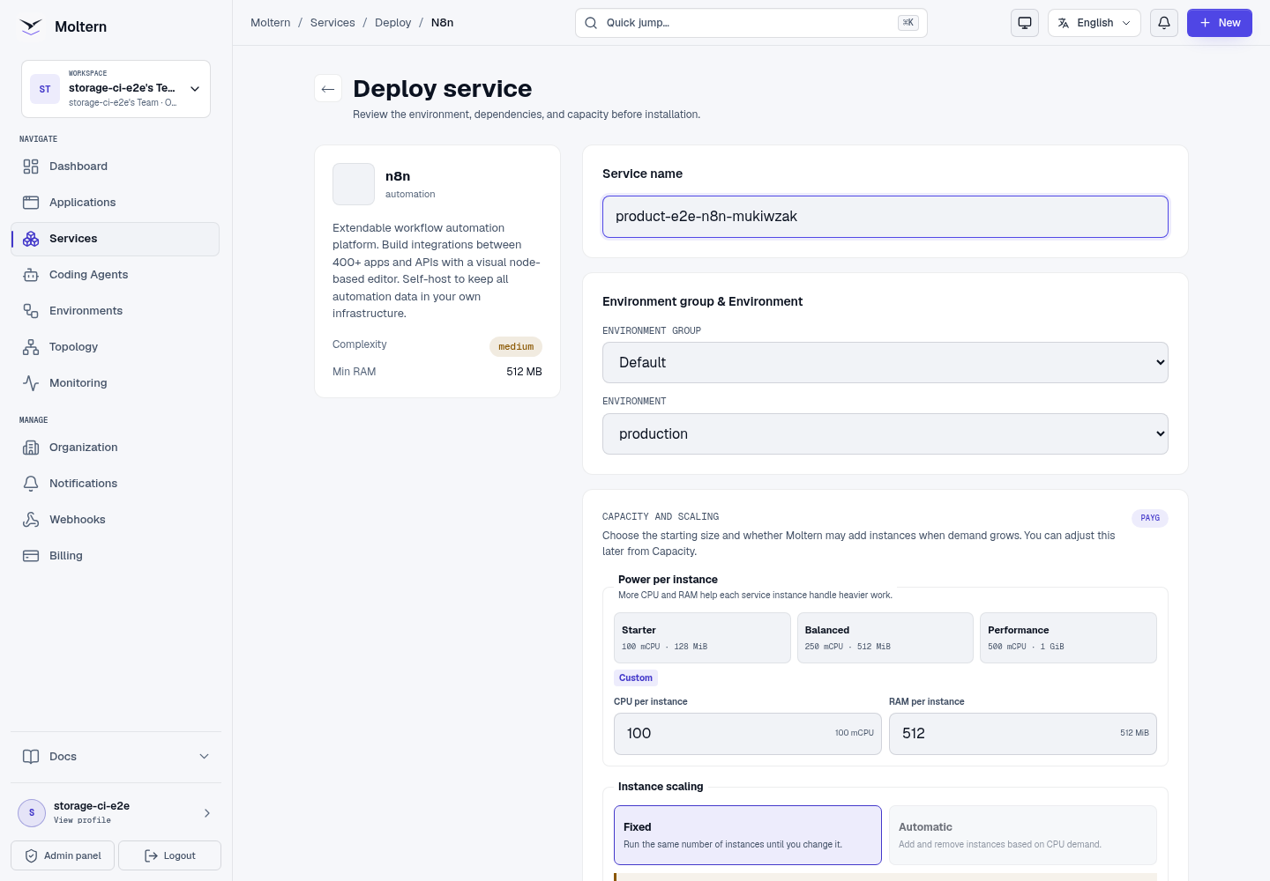Open the Environment dropdown showing production
Viewport: 1270px width, 881px height.
click(x=885, y=434)
